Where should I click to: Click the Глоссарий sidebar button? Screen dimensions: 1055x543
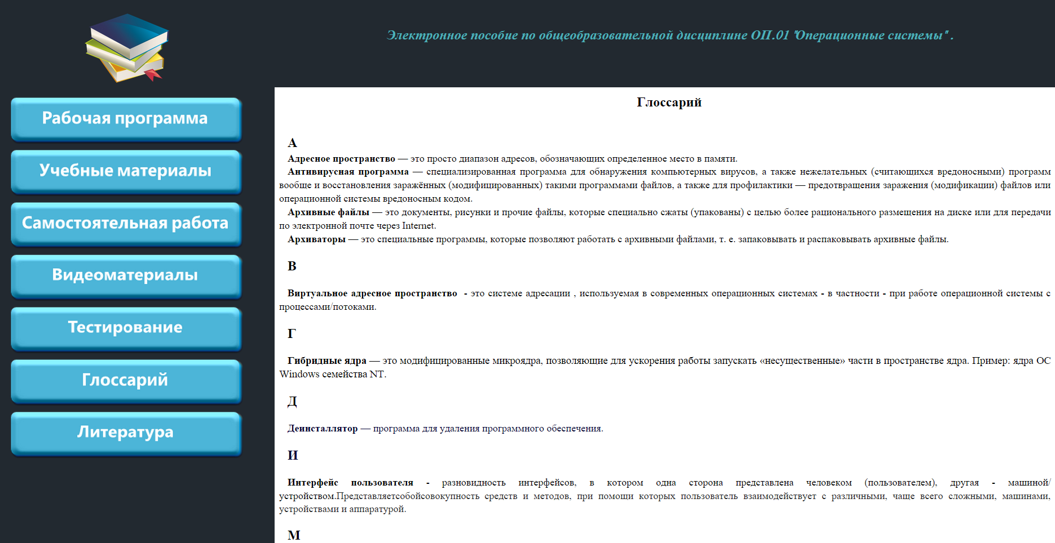pos(126,381)
